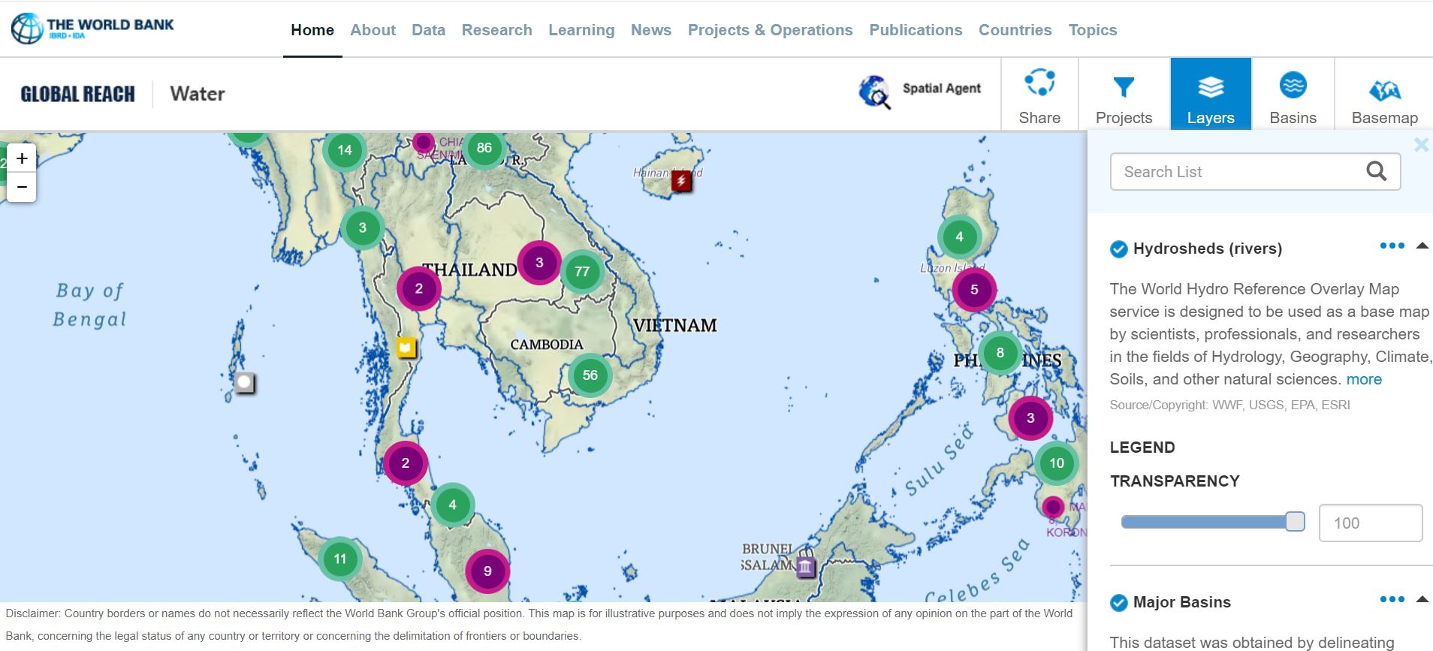Open Major Basins options menu
The image size is (1433, 651).
pos(1392,599)
